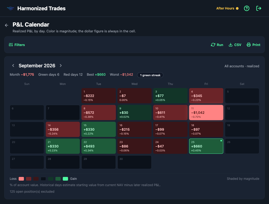Select September 14 cell showing −$356
Image resolution: width=269 pixels, height=204 pixels.
pyautogui.click(x=63, y=129)
